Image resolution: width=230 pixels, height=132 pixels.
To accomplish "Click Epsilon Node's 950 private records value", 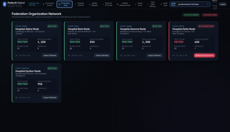I will point(40,84).
